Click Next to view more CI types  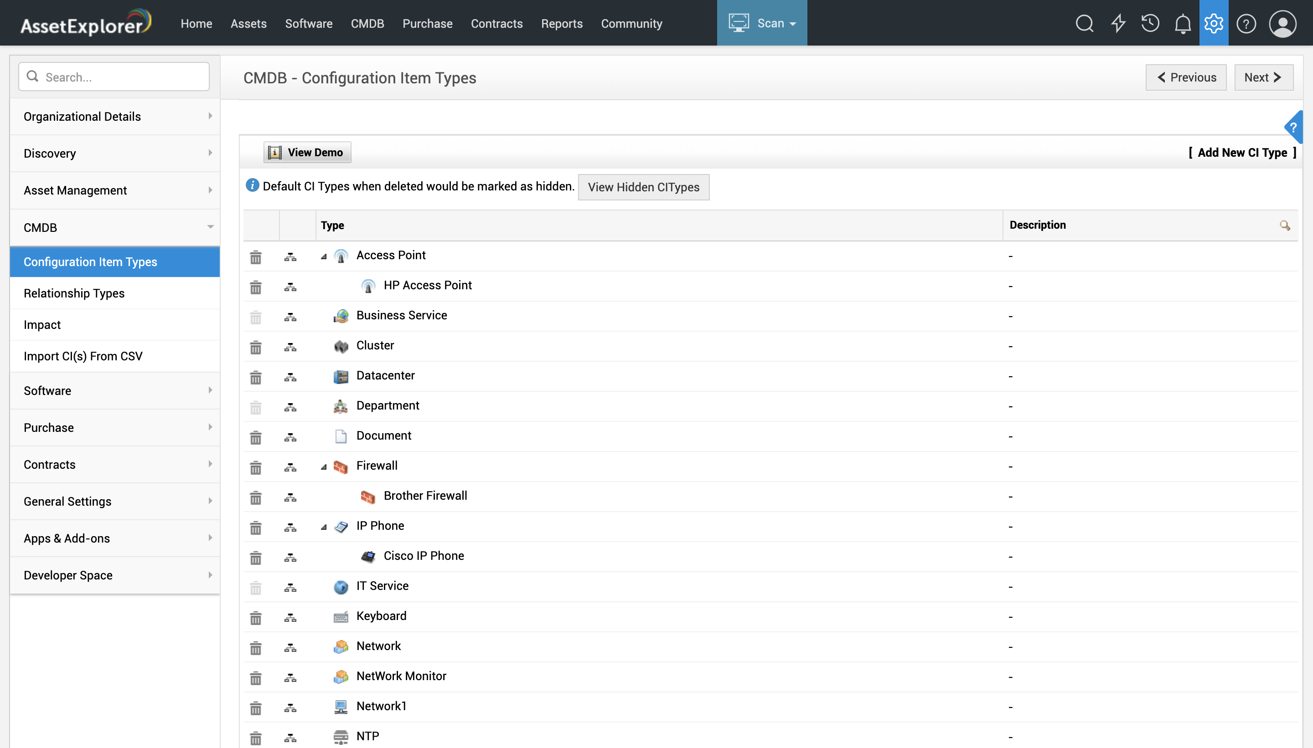pos(1263,77)
